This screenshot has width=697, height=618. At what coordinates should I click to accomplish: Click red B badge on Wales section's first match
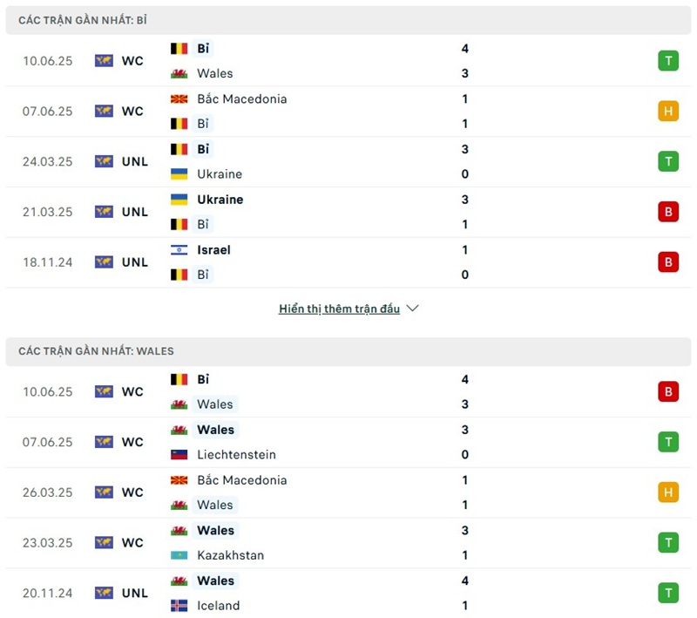pos(668,392)
